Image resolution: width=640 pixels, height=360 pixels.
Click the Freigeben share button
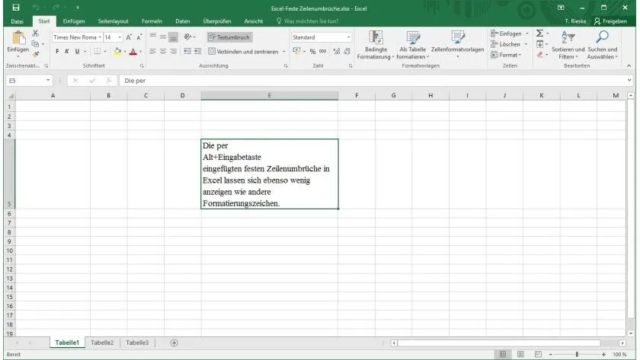click(x=610, y=21)
